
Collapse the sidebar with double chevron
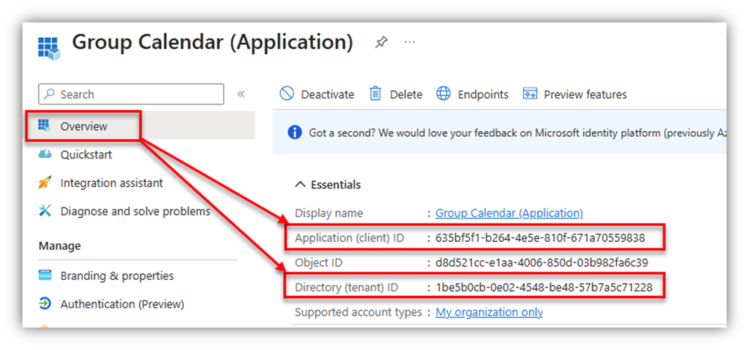coord(241,94)
